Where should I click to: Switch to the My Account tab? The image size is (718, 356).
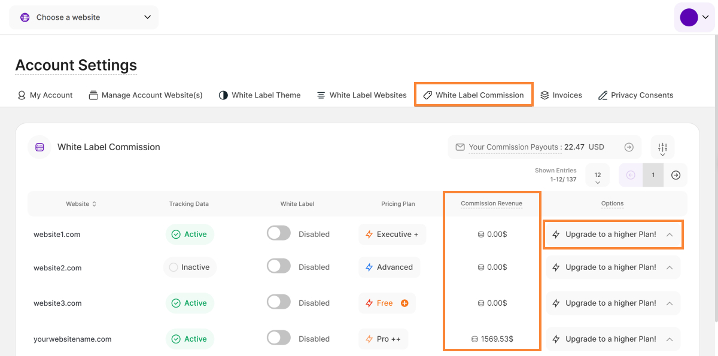(45, 95)
